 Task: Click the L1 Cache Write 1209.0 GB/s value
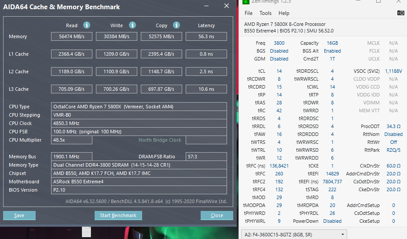tap(117, 54)
